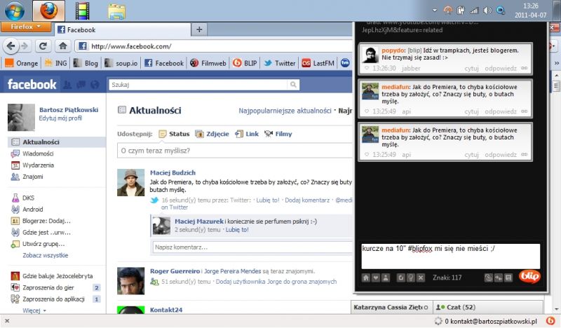Image resolution: width=561 pixels, height=328 pixels.
Task: Click the Facebook 'Szukaj' search field
Action: pos(198,85)
